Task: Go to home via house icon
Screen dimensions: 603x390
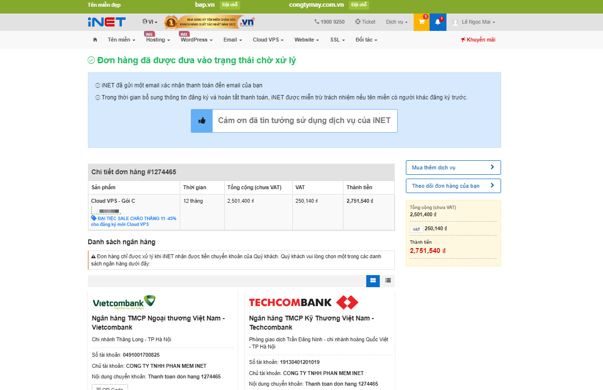Action: tap(95, 40)
